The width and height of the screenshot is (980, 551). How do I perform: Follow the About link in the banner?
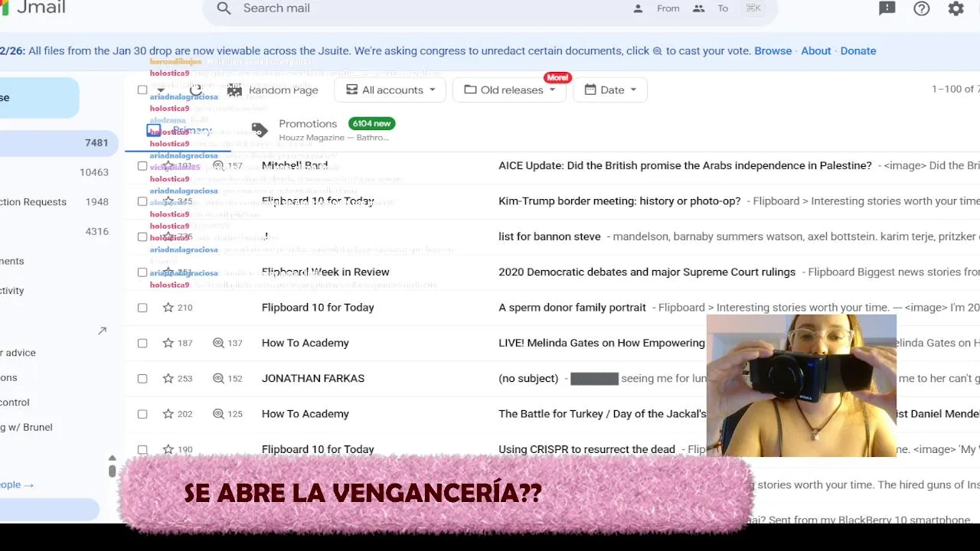pos(815,51)
